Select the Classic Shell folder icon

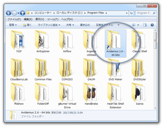click(x=138, y=40)
